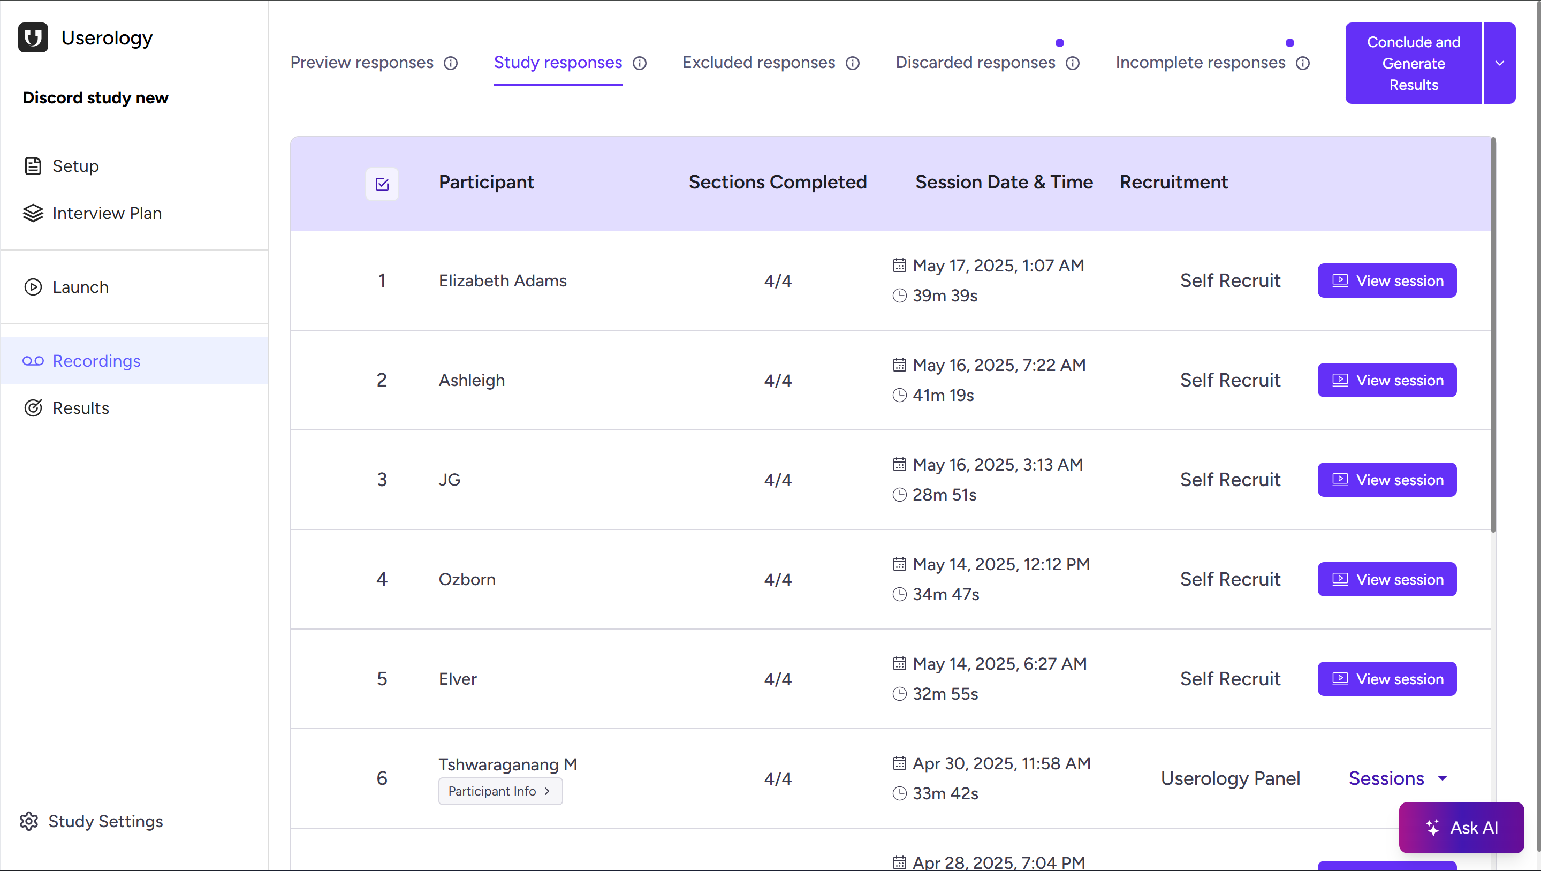Click the clock icon beside 41m 19s
Viewport: 1541px width, 871px height.
[899, 395]
